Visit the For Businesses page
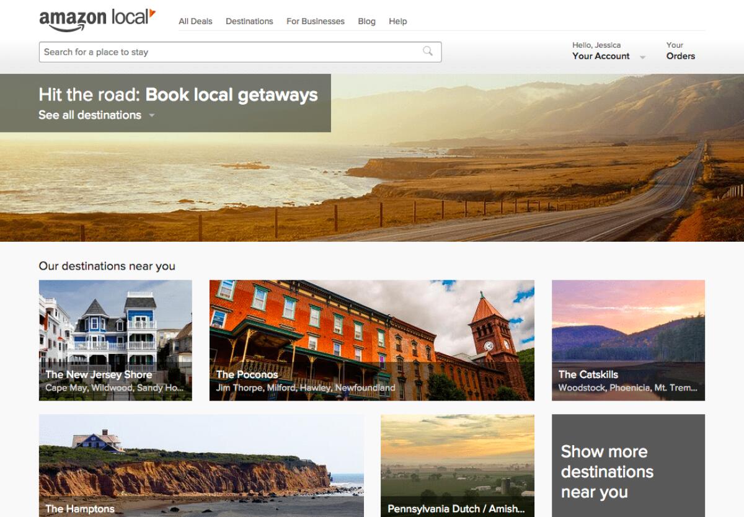 315,21
